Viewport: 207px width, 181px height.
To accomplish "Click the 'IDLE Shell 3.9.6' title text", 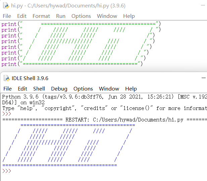I will tap(30, 78).
